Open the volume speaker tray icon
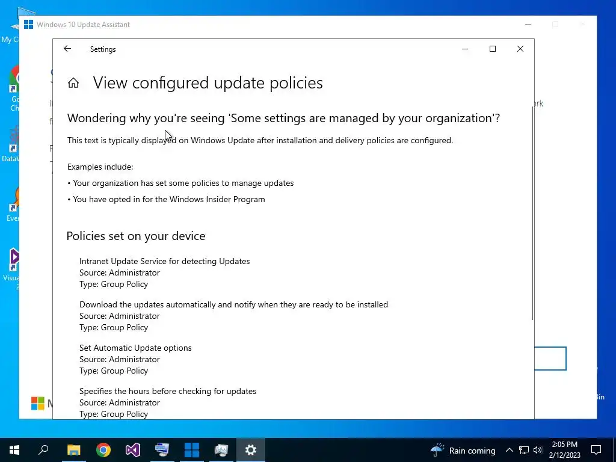The width and height of the screenshot is (616, 462). (x=538, y=450)
